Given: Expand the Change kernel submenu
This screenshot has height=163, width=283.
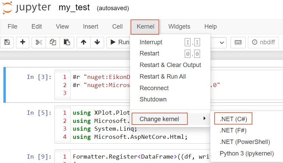Looking at the screenshot, I should [x=169, y=119].
